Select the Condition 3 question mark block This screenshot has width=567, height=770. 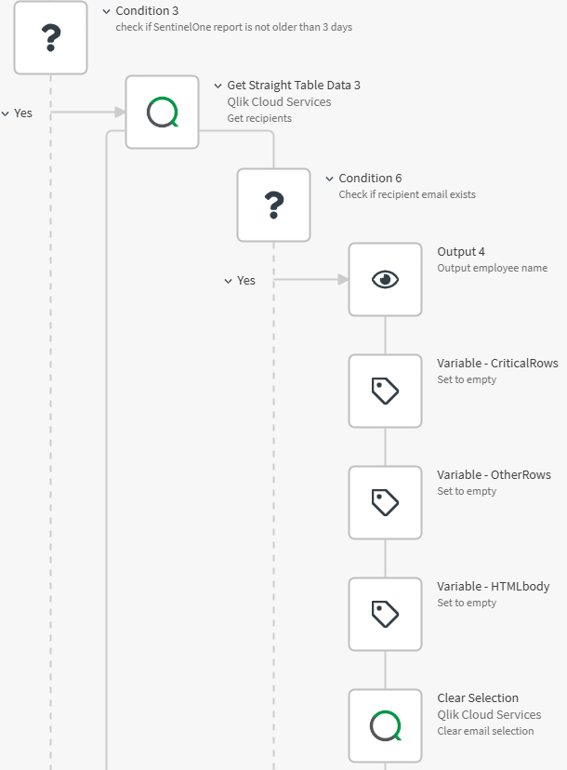(50, 37)
